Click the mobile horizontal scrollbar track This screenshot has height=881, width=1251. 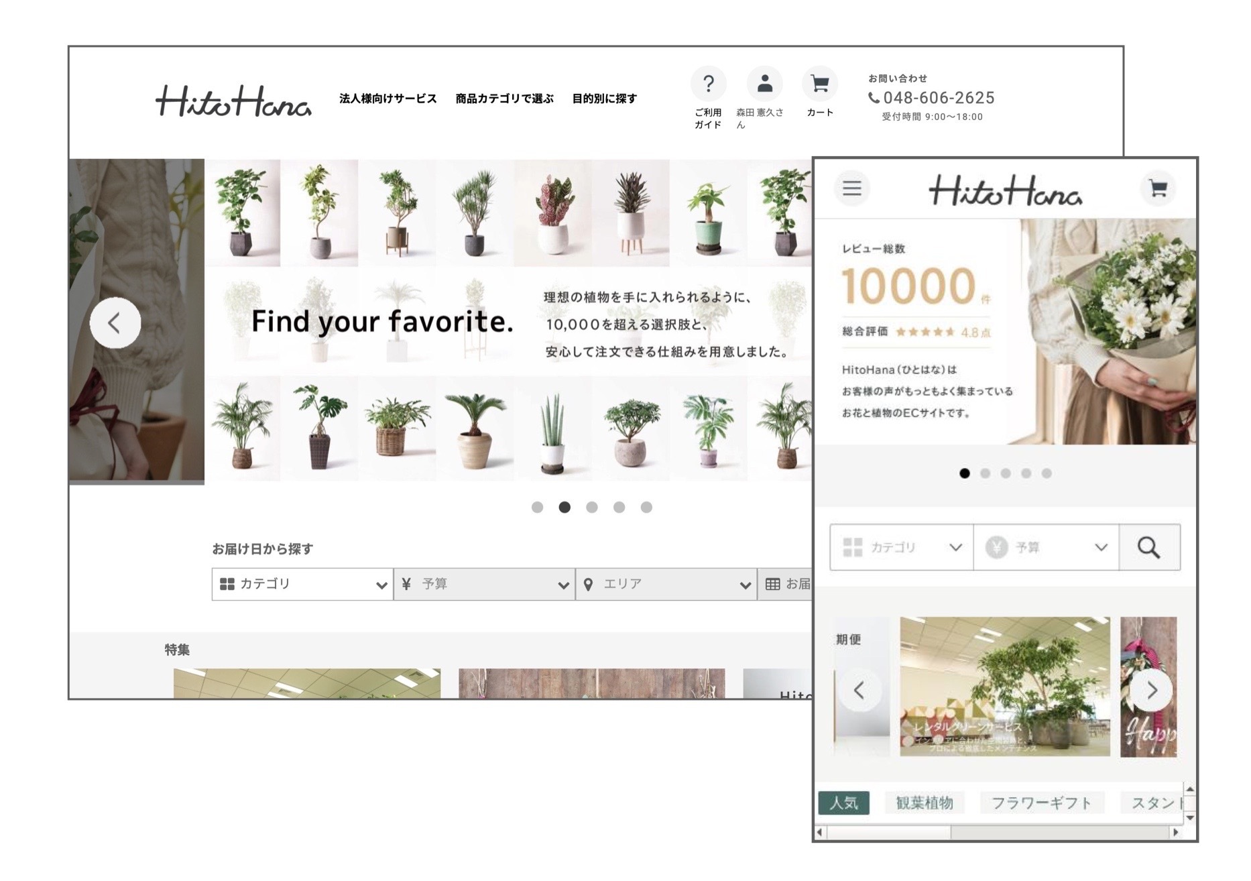point(999,832)
